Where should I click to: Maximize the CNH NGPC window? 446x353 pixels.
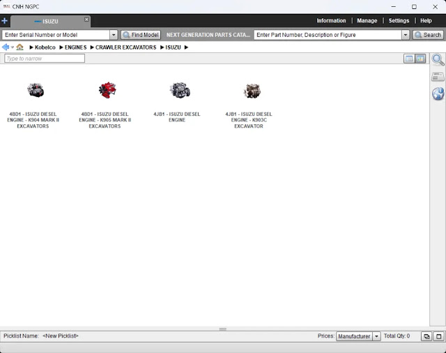click(414, 7)
